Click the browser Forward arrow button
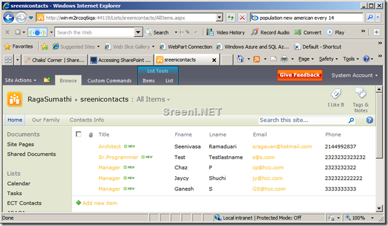 [21, 18]
